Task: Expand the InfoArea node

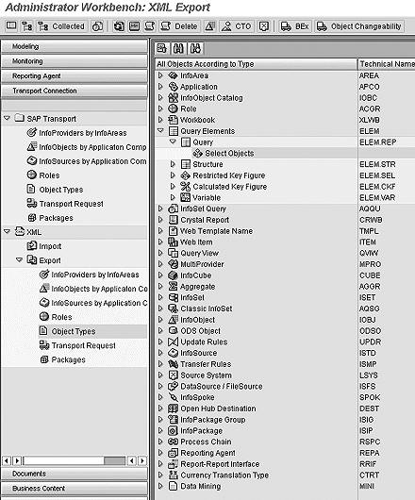Action: coord(160,75)
